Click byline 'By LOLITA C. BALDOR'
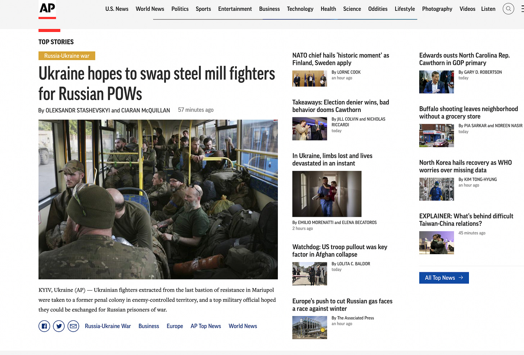 (351, 264)
